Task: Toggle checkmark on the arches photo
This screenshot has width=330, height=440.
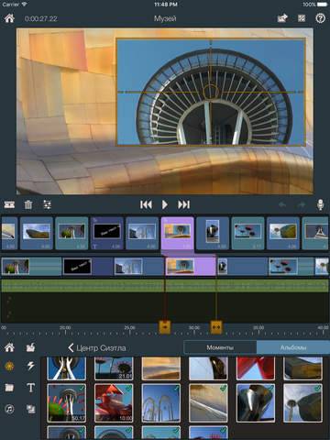Action: click(x=176, y=389)
